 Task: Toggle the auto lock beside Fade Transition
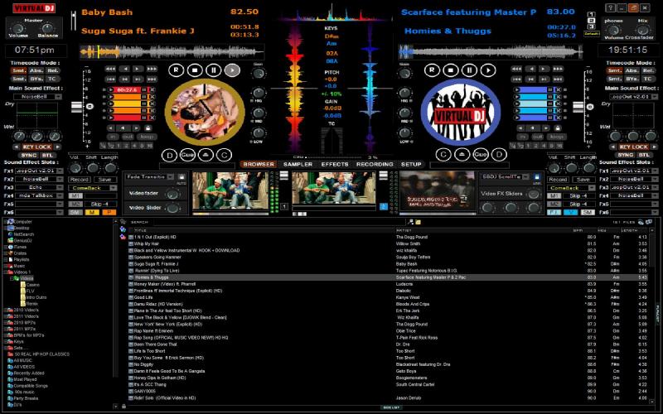pos(181,177)
